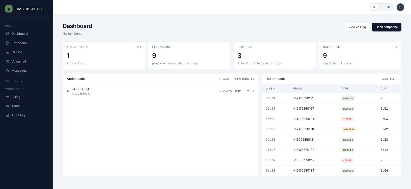Select the '+12175550134' recent call number
Image resolution: width=411 pixels, height=189 pixels.
304,171
